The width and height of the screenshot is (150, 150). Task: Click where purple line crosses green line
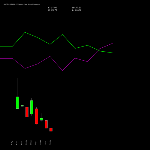[99, 50]
